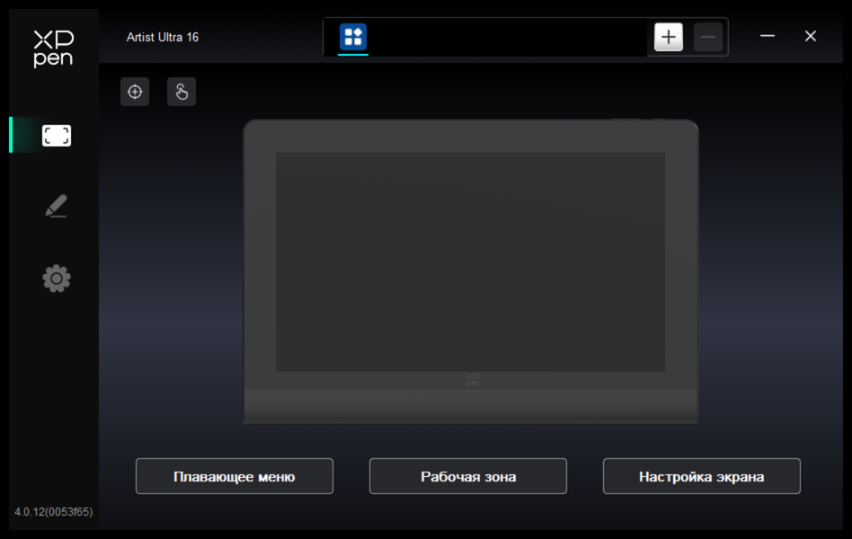Select the work area sidebar icon
852x539 pixels.
point(57,136)
